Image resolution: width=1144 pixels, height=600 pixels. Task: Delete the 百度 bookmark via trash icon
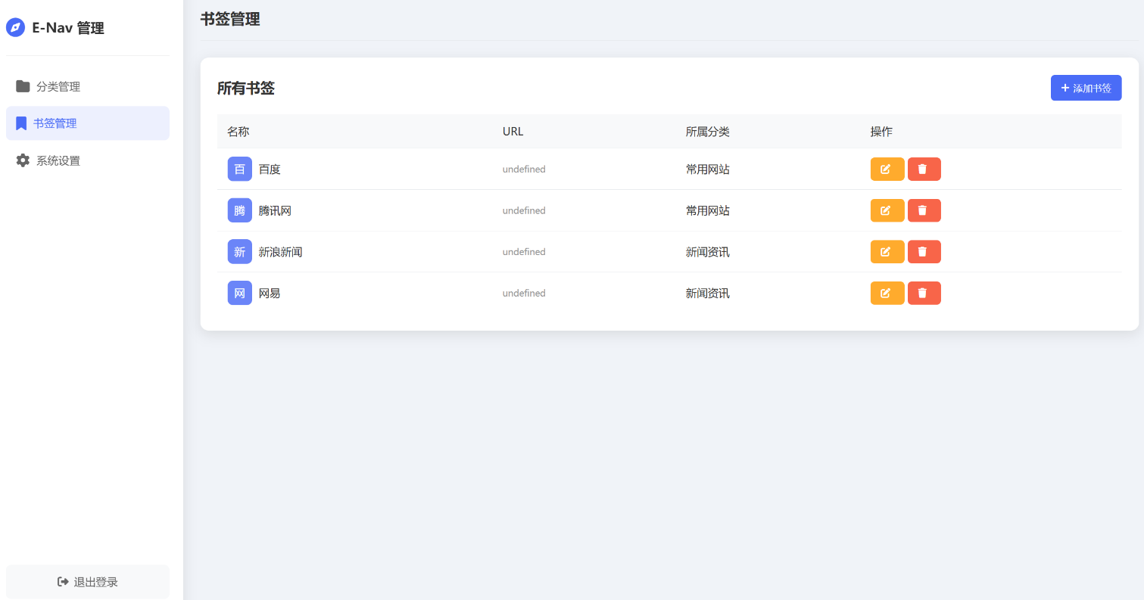click(x=924, y=169)
